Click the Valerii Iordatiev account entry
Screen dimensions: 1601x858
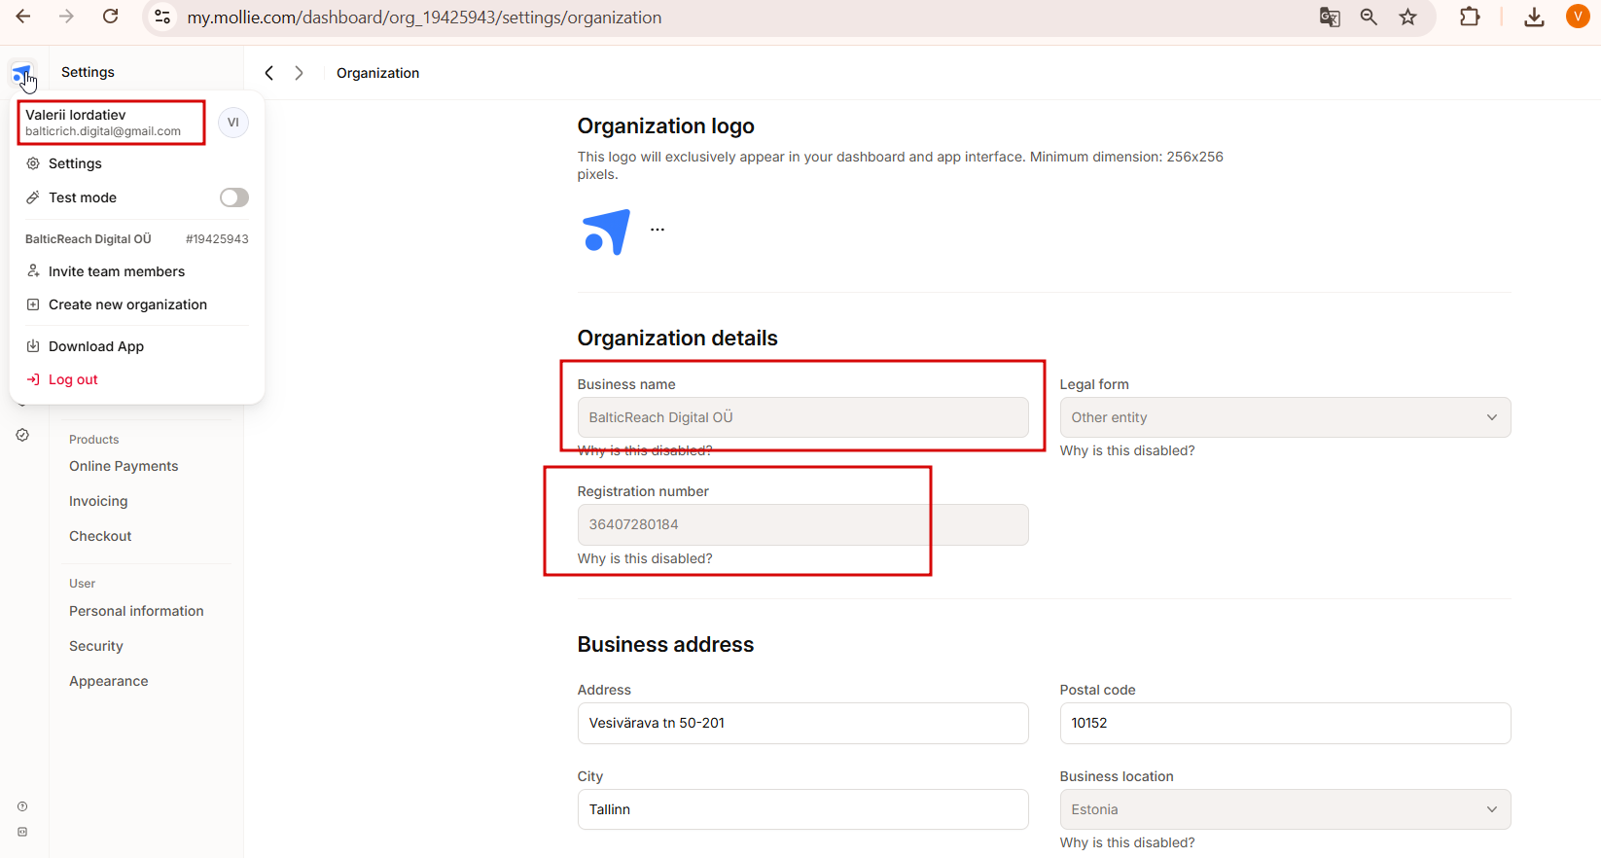[x=103, y=123]
